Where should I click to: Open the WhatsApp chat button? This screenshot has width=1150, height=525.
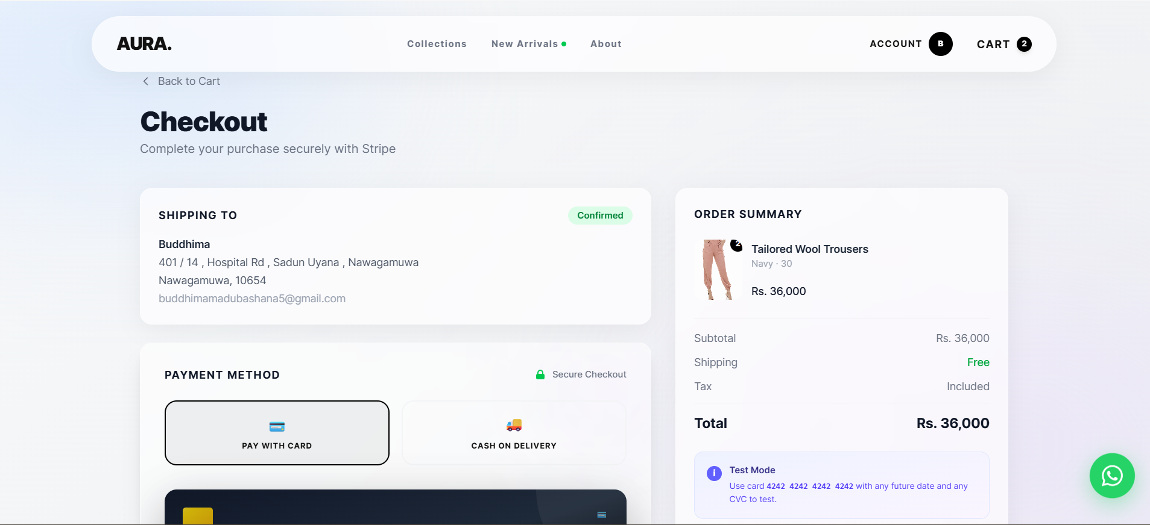[1112, 476]
